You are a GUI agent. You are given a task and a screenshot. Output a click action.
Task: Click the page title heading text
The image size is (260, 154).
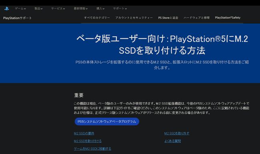coord(162,45)
